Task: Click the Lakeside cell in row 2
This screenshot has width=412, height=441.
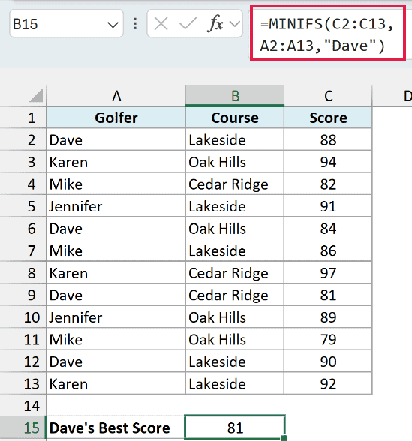Action: coord(235,139)
